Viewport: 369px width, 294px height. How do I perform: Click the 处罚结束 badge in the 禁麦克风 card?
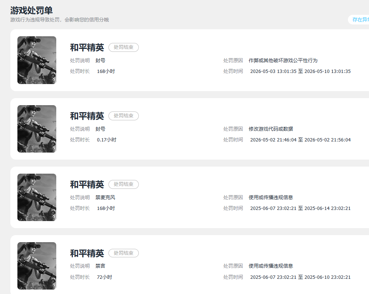(x=124, y=184)
